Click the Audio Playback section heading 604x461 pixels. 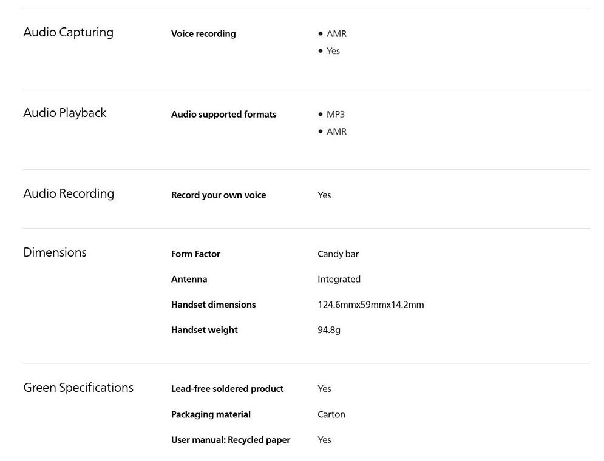point(64,113)
